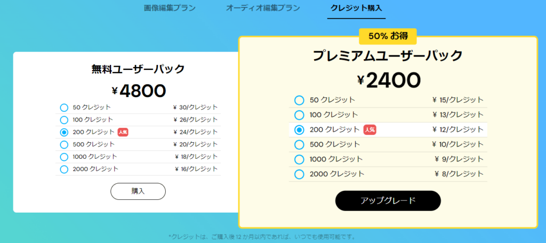Click the black アップグレード button
546x243 pixels.
click(388, 200)
